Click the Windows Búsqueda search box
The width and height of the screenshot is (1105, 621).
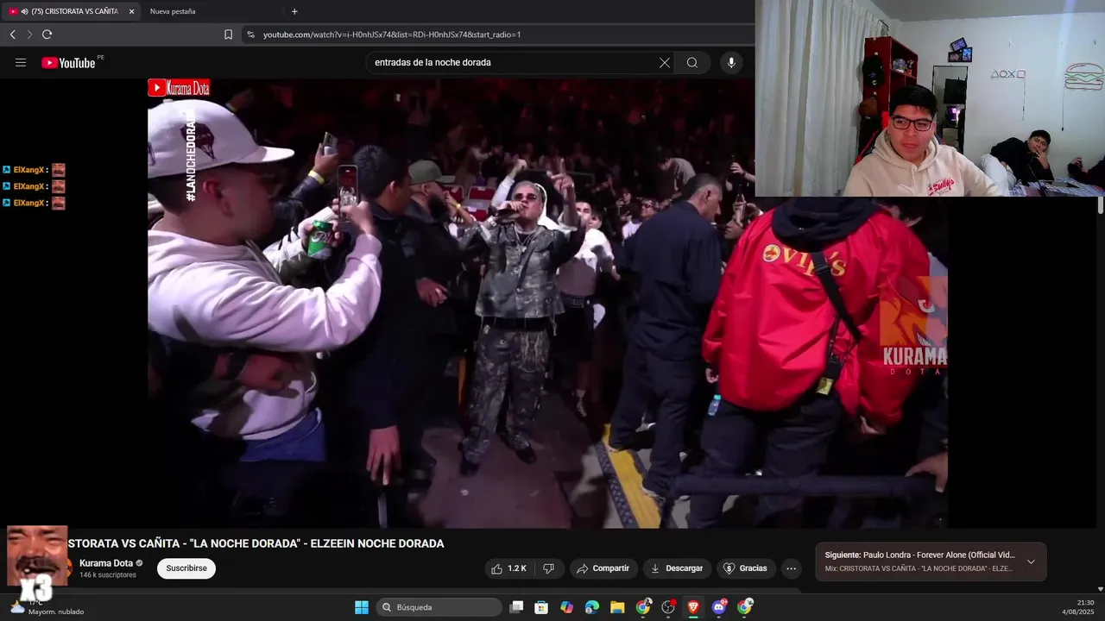pyautogui.click(x=439, y=607)
